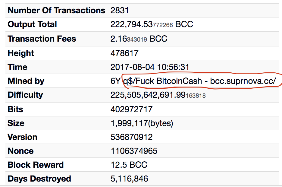Screen dimensions: 282x187
Task: Select the transaction count 2831
Action: (x=120, y=11)
